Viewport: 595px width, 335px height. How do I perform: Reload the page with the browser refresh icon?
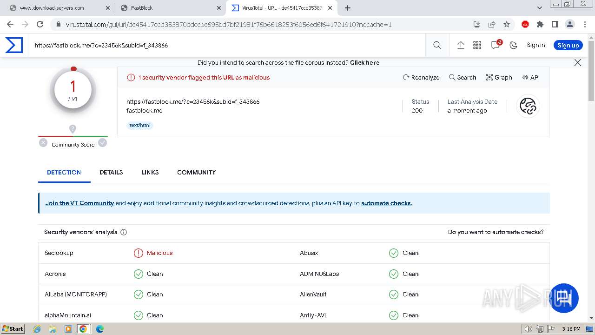click(40, 24)
